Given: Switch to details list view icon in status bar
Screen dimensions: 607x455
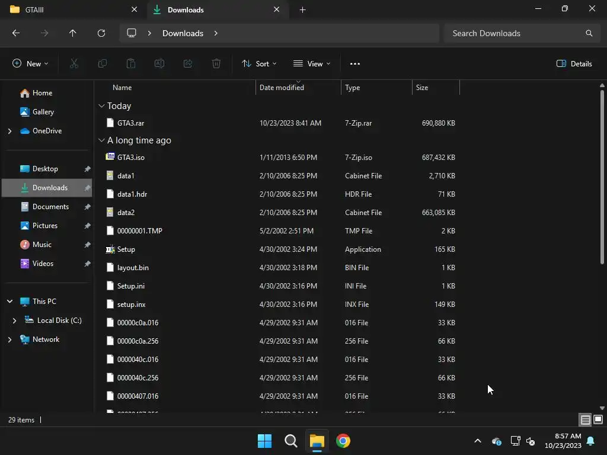Looking at the screenshot, I should tap(585, 420).
